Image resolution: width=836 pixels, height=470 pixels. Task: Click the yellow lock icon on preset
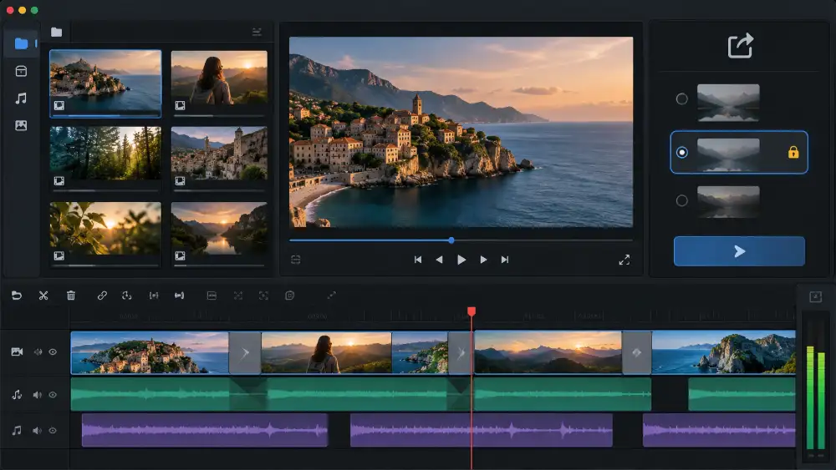coord(793,152)
